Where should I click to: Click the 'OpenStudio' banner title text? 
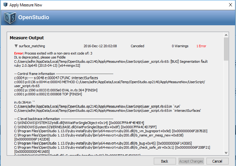34,17
